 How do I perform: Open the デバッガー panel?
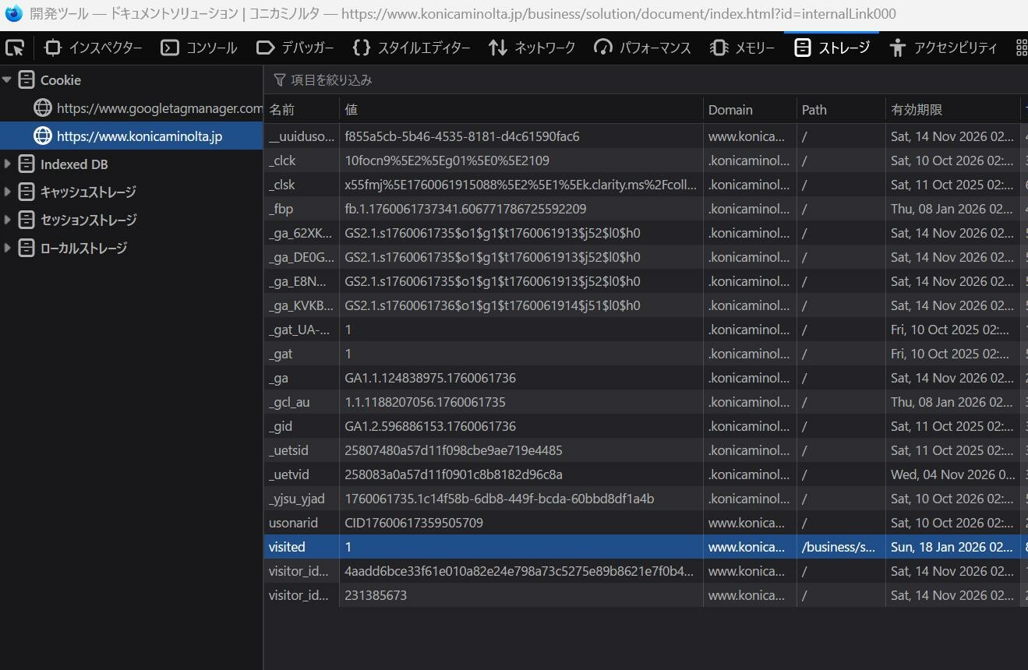coord(295,48)
